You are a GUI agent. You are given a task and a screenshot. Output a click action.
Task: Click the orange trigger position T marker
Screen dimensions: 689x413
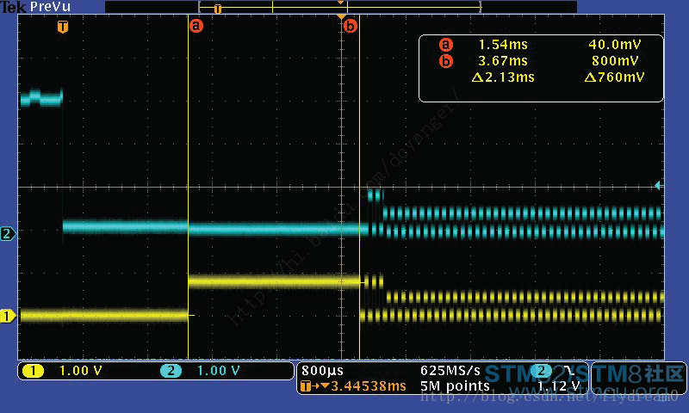tap(62, 27)
